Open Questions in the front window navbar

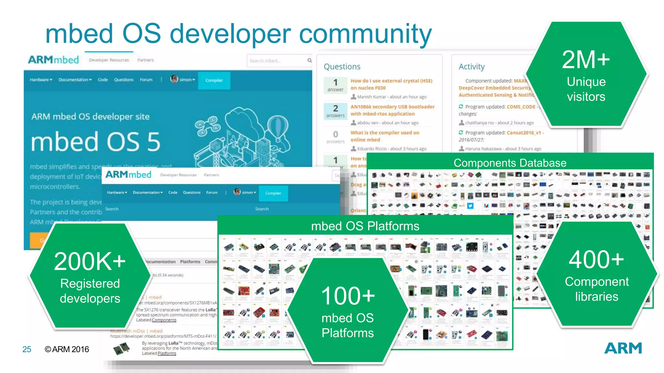tap(192, 192)
